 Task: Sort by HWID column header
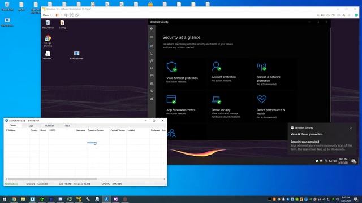[x=62, y=130]
